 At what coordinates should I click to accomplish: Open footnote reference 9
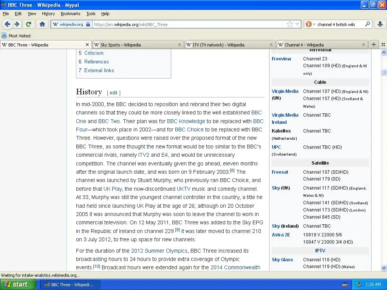pyautogui.click(x=177, y=230)
